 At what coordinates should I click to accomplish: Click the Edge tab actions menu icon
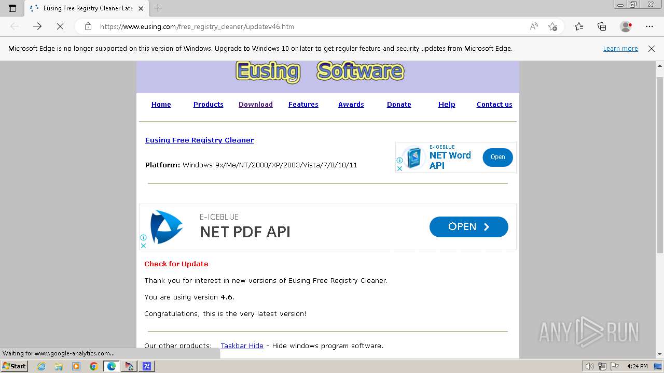[x=12, y=8]
